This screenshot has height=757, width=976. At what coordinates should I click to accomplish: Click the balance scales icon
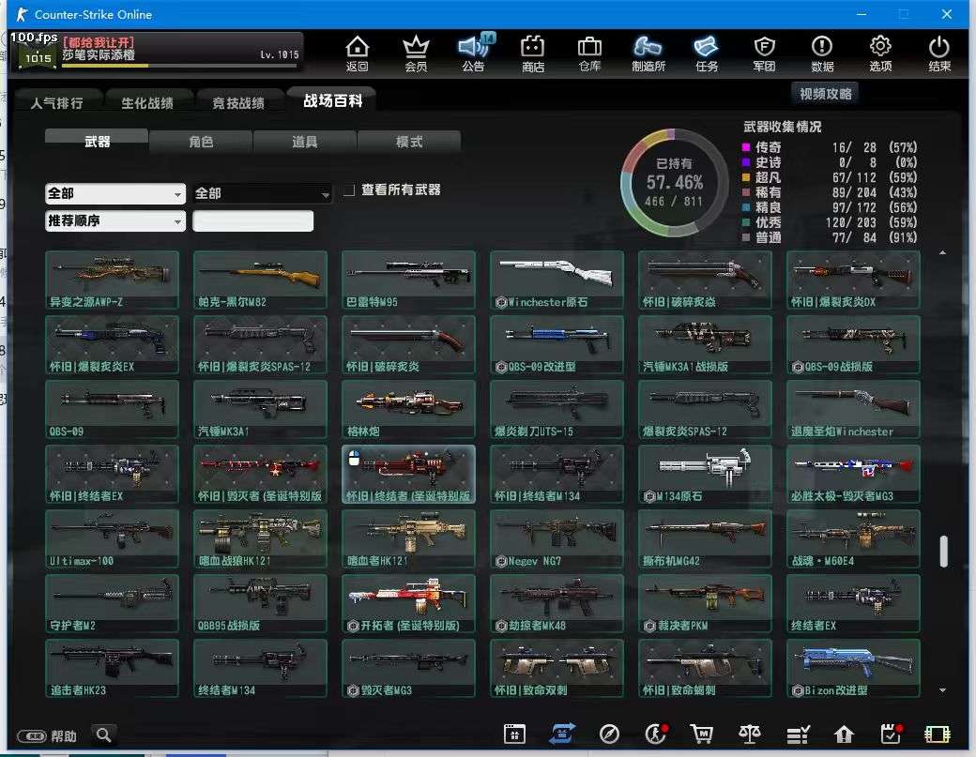[750, 734]
